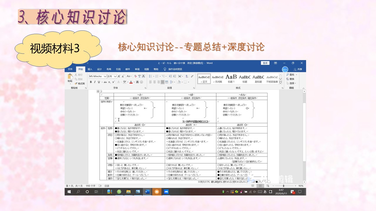
Task: Open the font dialog launcher in 字体 group
Action: [x=145, y=88]
